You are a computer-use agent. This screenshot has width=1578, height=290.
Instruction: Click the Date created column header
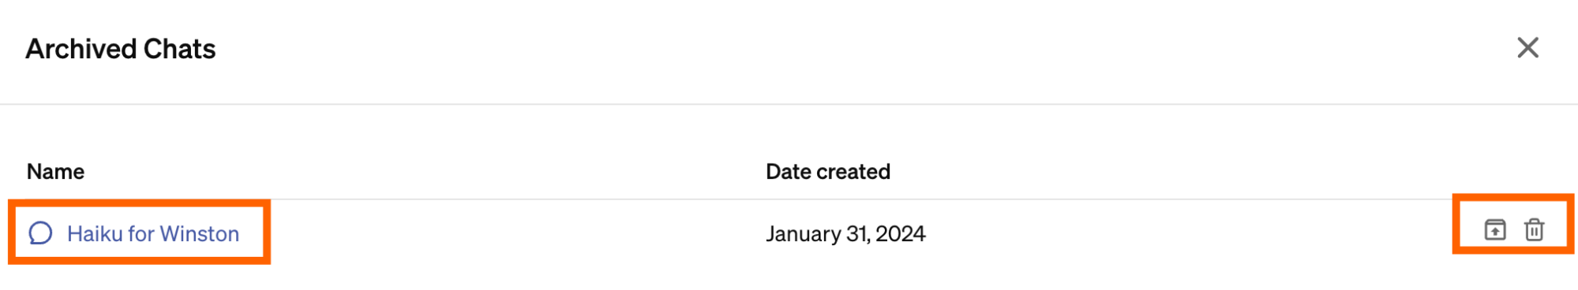point(828,172)
